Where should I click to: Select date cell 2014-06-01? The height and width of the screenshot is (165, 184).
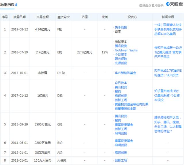[x=20, y=143]
